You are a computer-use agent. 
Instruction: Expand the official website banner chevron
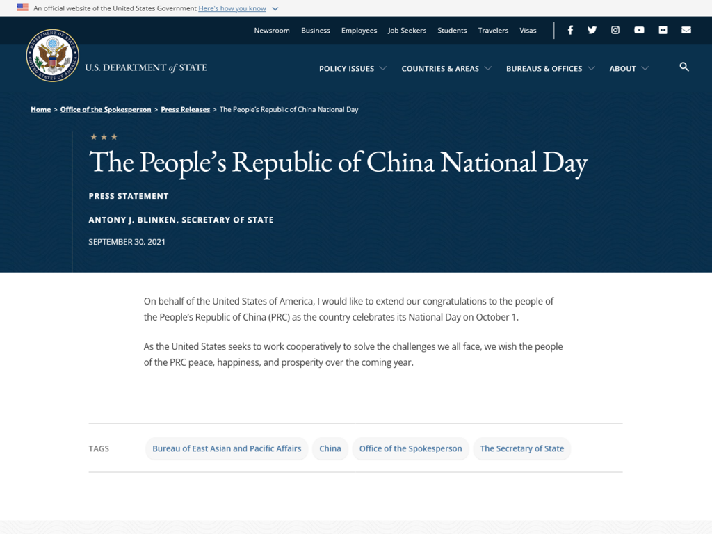tap(275, 8)
